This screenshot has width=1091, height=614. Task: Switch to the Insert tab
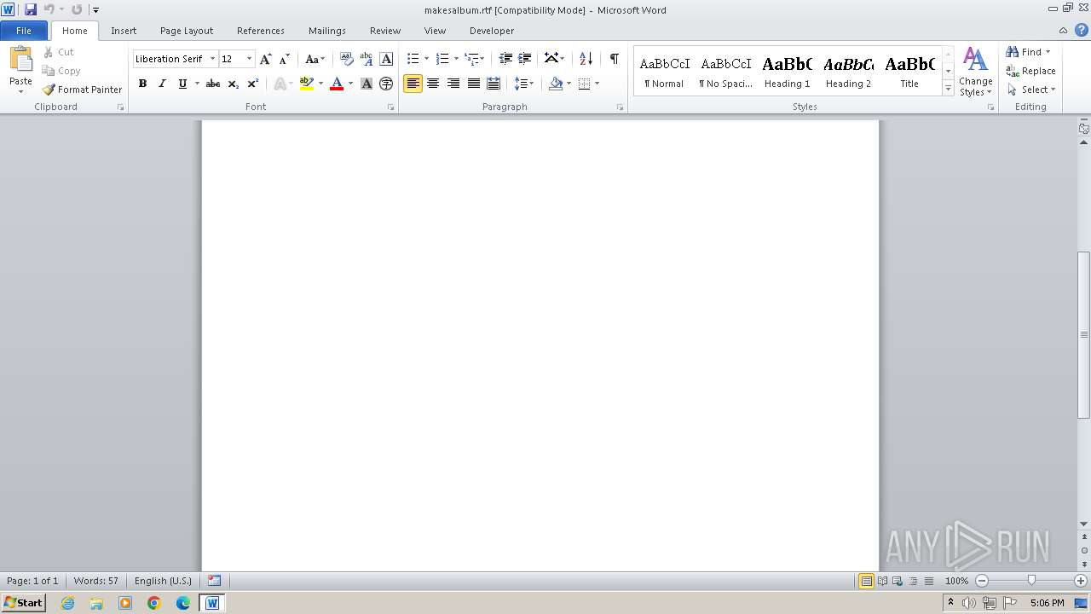pyautogui.click(x=124, y=31)
